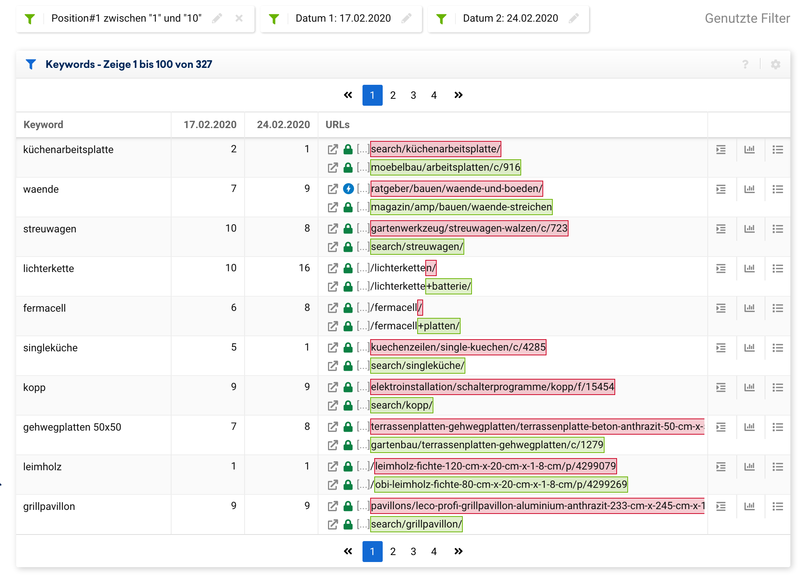Edit Datum 1 filter pencil icon
The image size is (808, 580).
pos(406,18)
